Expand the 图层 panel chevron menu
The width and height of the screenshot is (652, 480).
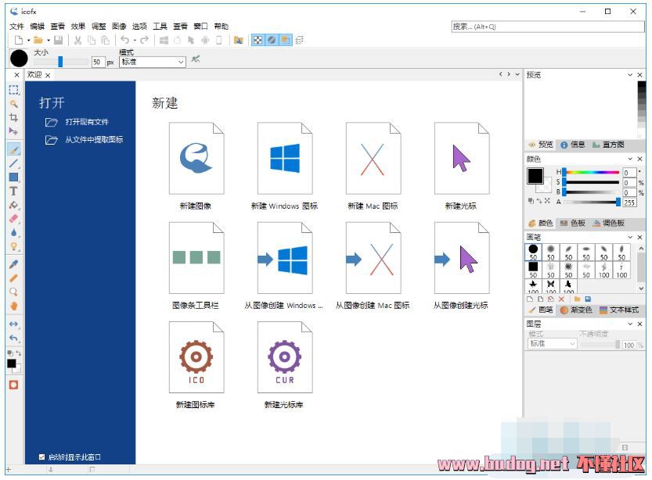[x=630, y=324]
